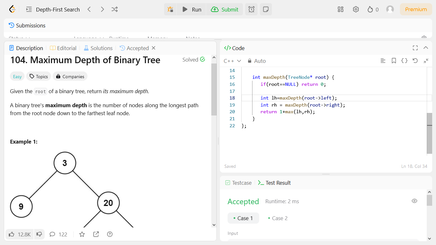Expand the Topics tag

tap(39, 77)
